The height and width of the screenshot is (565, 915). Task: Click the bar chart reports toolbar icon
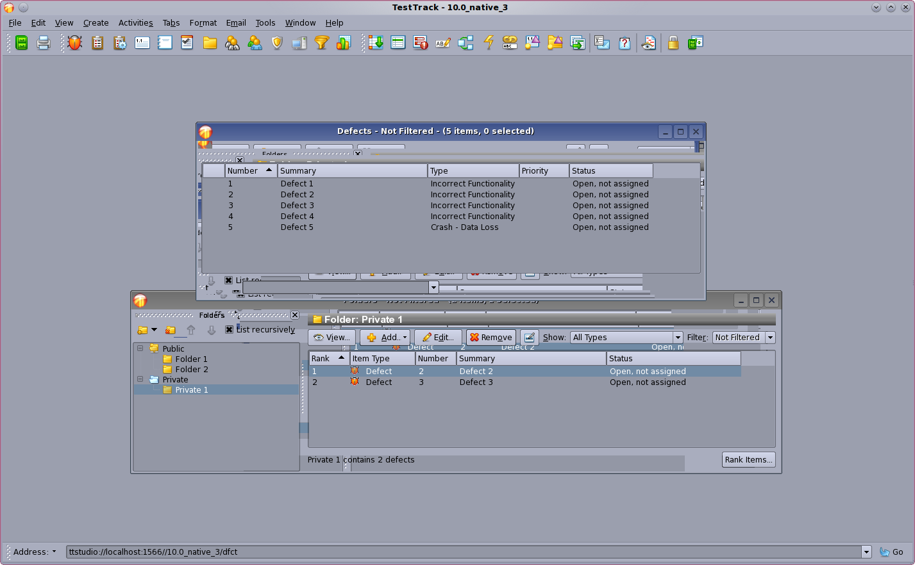click(344, 43)
